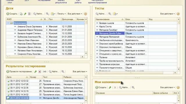186x104 pixels.
Task: Click the pencil edit icon in Мои напоминания
Action: pos(110,88)
